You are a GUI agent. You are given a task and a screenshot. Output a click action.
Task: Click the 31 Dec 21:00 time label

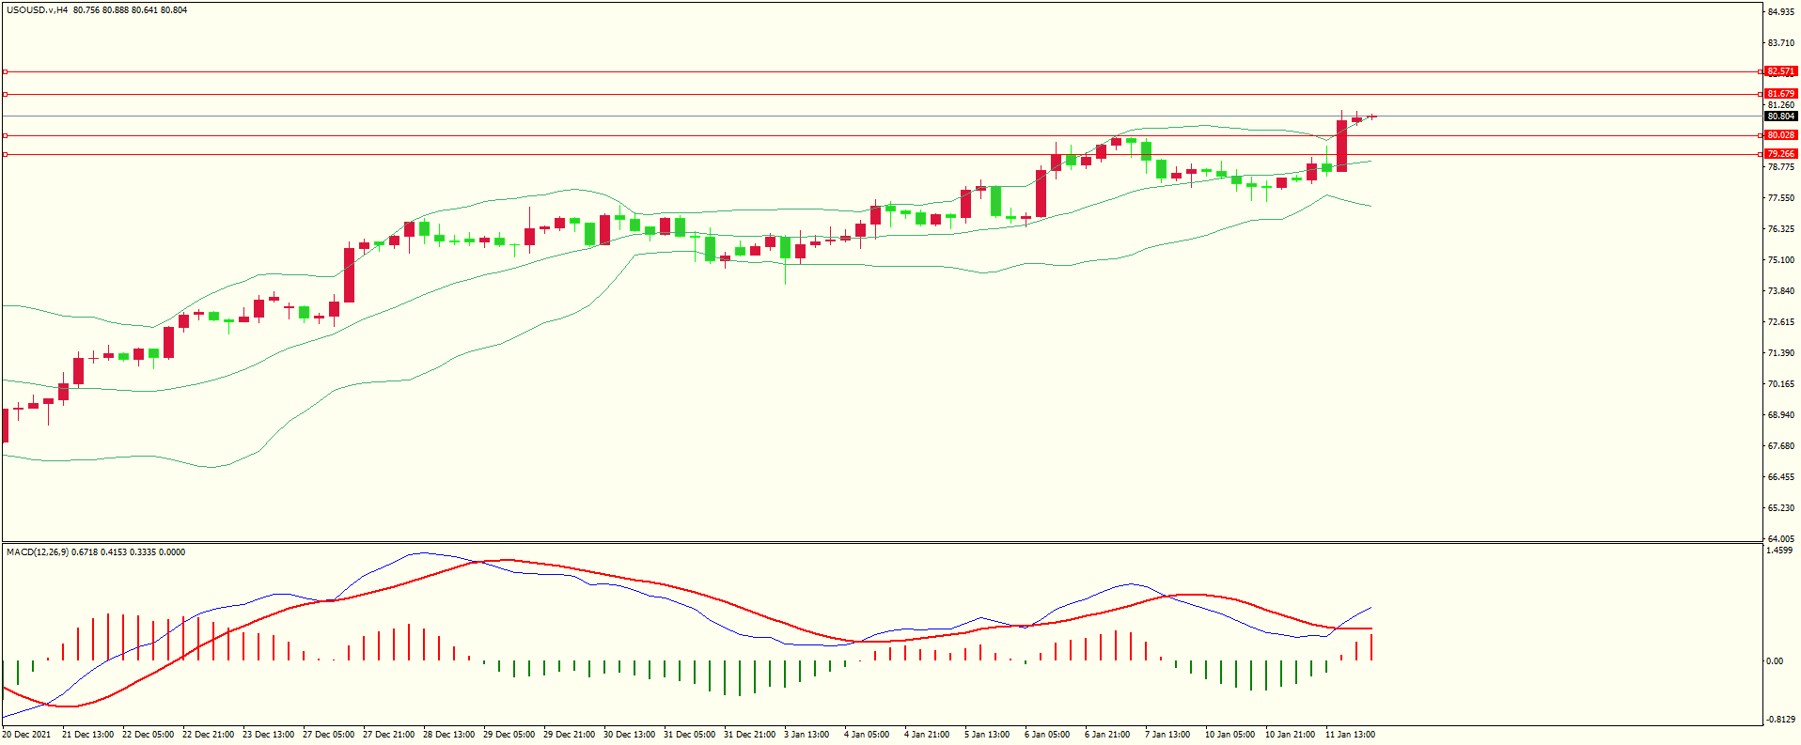(749, 735)
